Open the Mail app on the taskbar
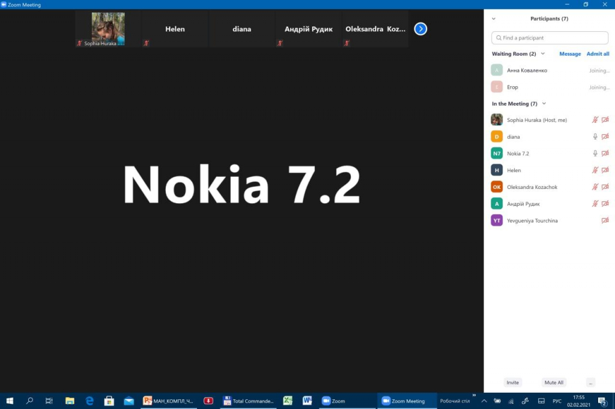 click(129, 401)
